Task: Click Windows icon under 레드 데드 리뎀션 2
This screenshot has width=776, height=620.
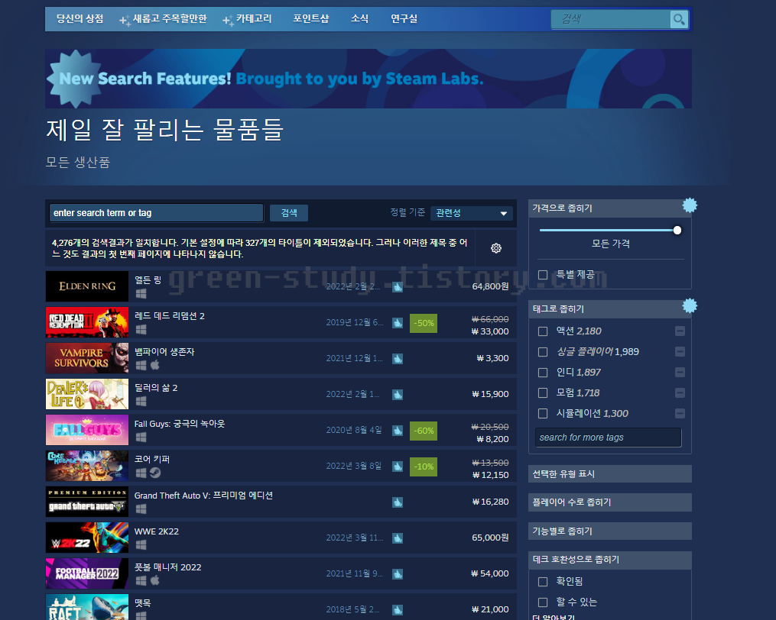Action: coord(141,329)
